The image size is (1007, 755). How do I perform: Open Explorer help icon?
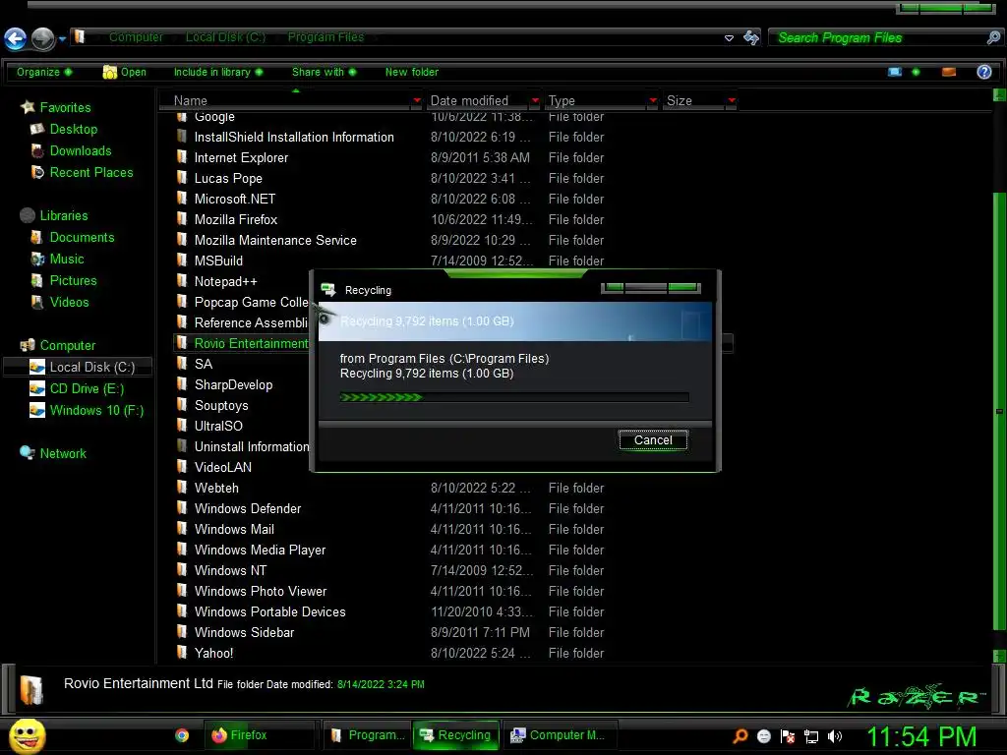coord(983,72)
